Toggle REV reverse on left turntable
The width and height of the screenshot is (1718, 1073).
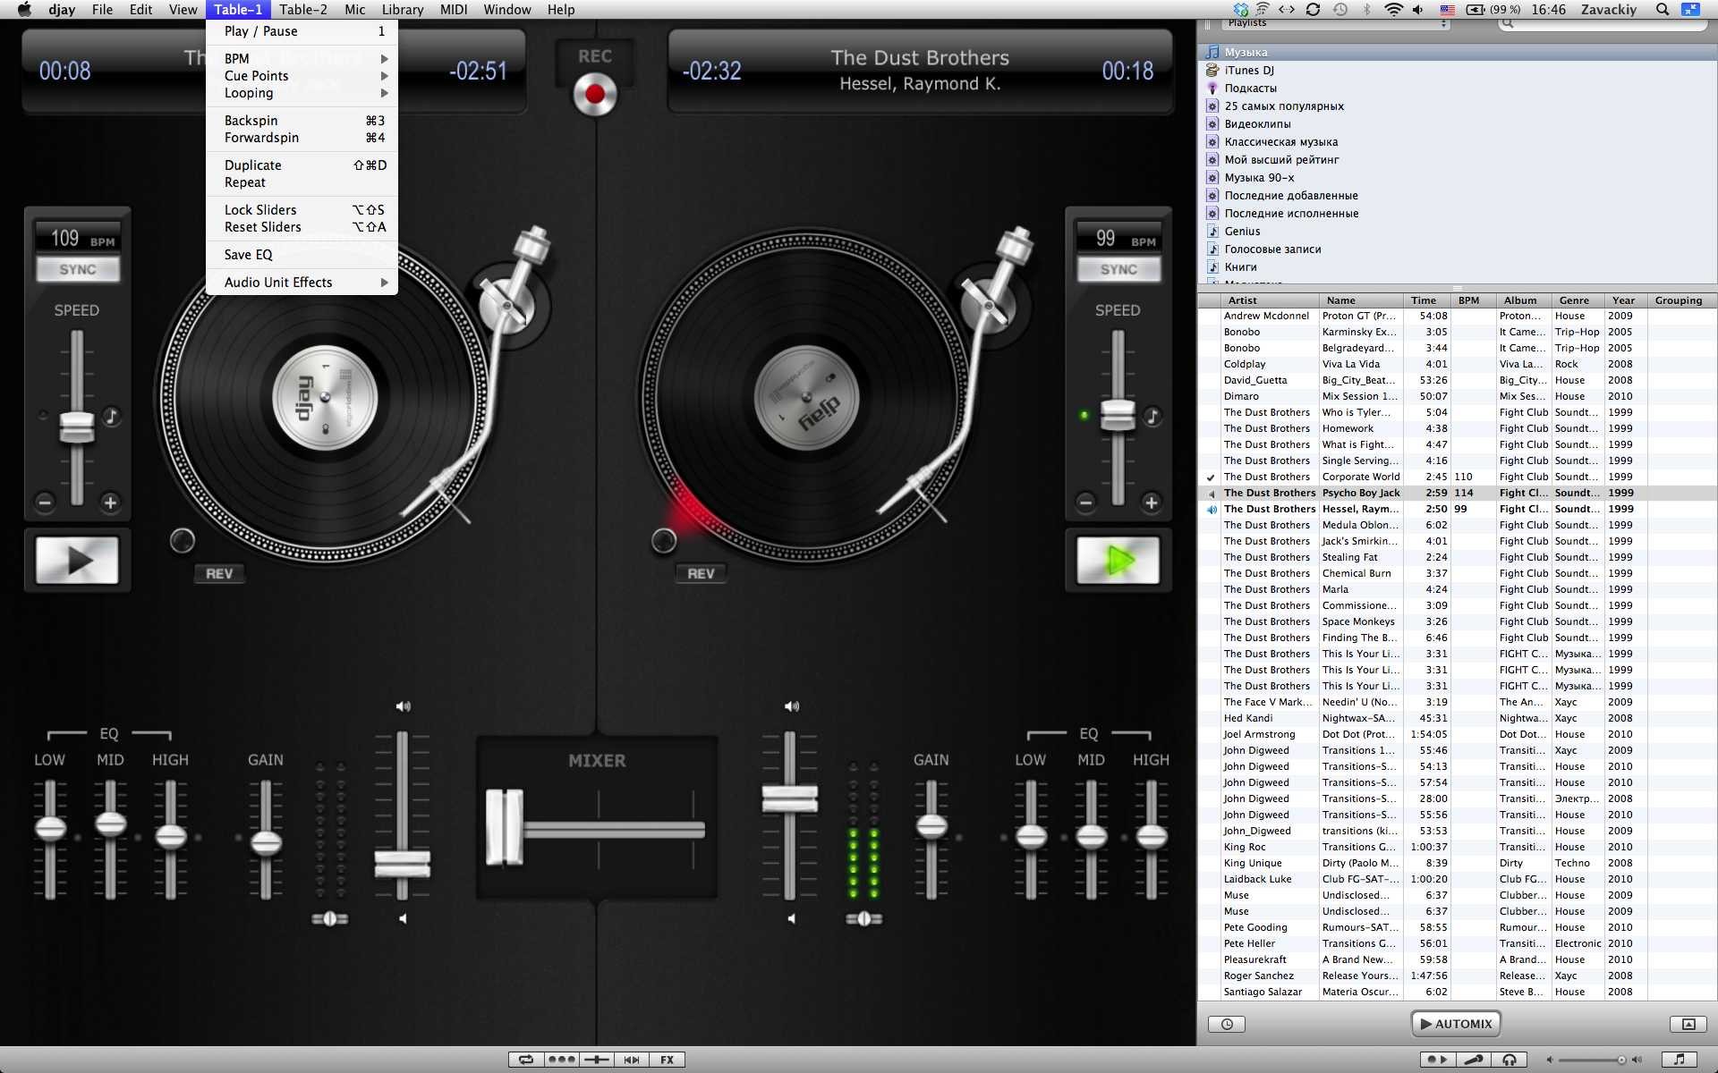click(x=219, y=574)
